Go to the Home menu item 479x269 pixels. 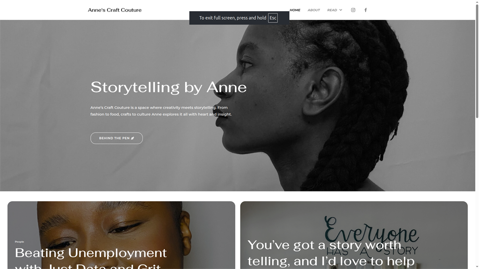pos(295,10)
